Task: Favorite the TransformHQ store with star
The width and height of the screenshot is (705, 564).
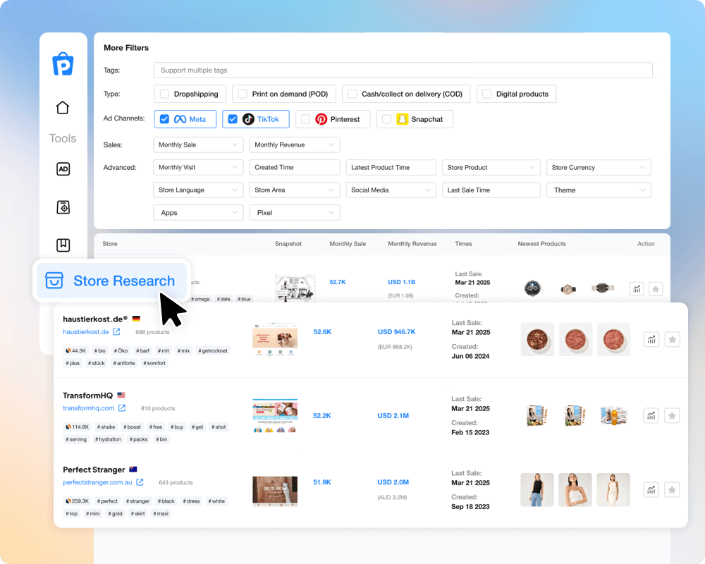Action: coord(673,415)
